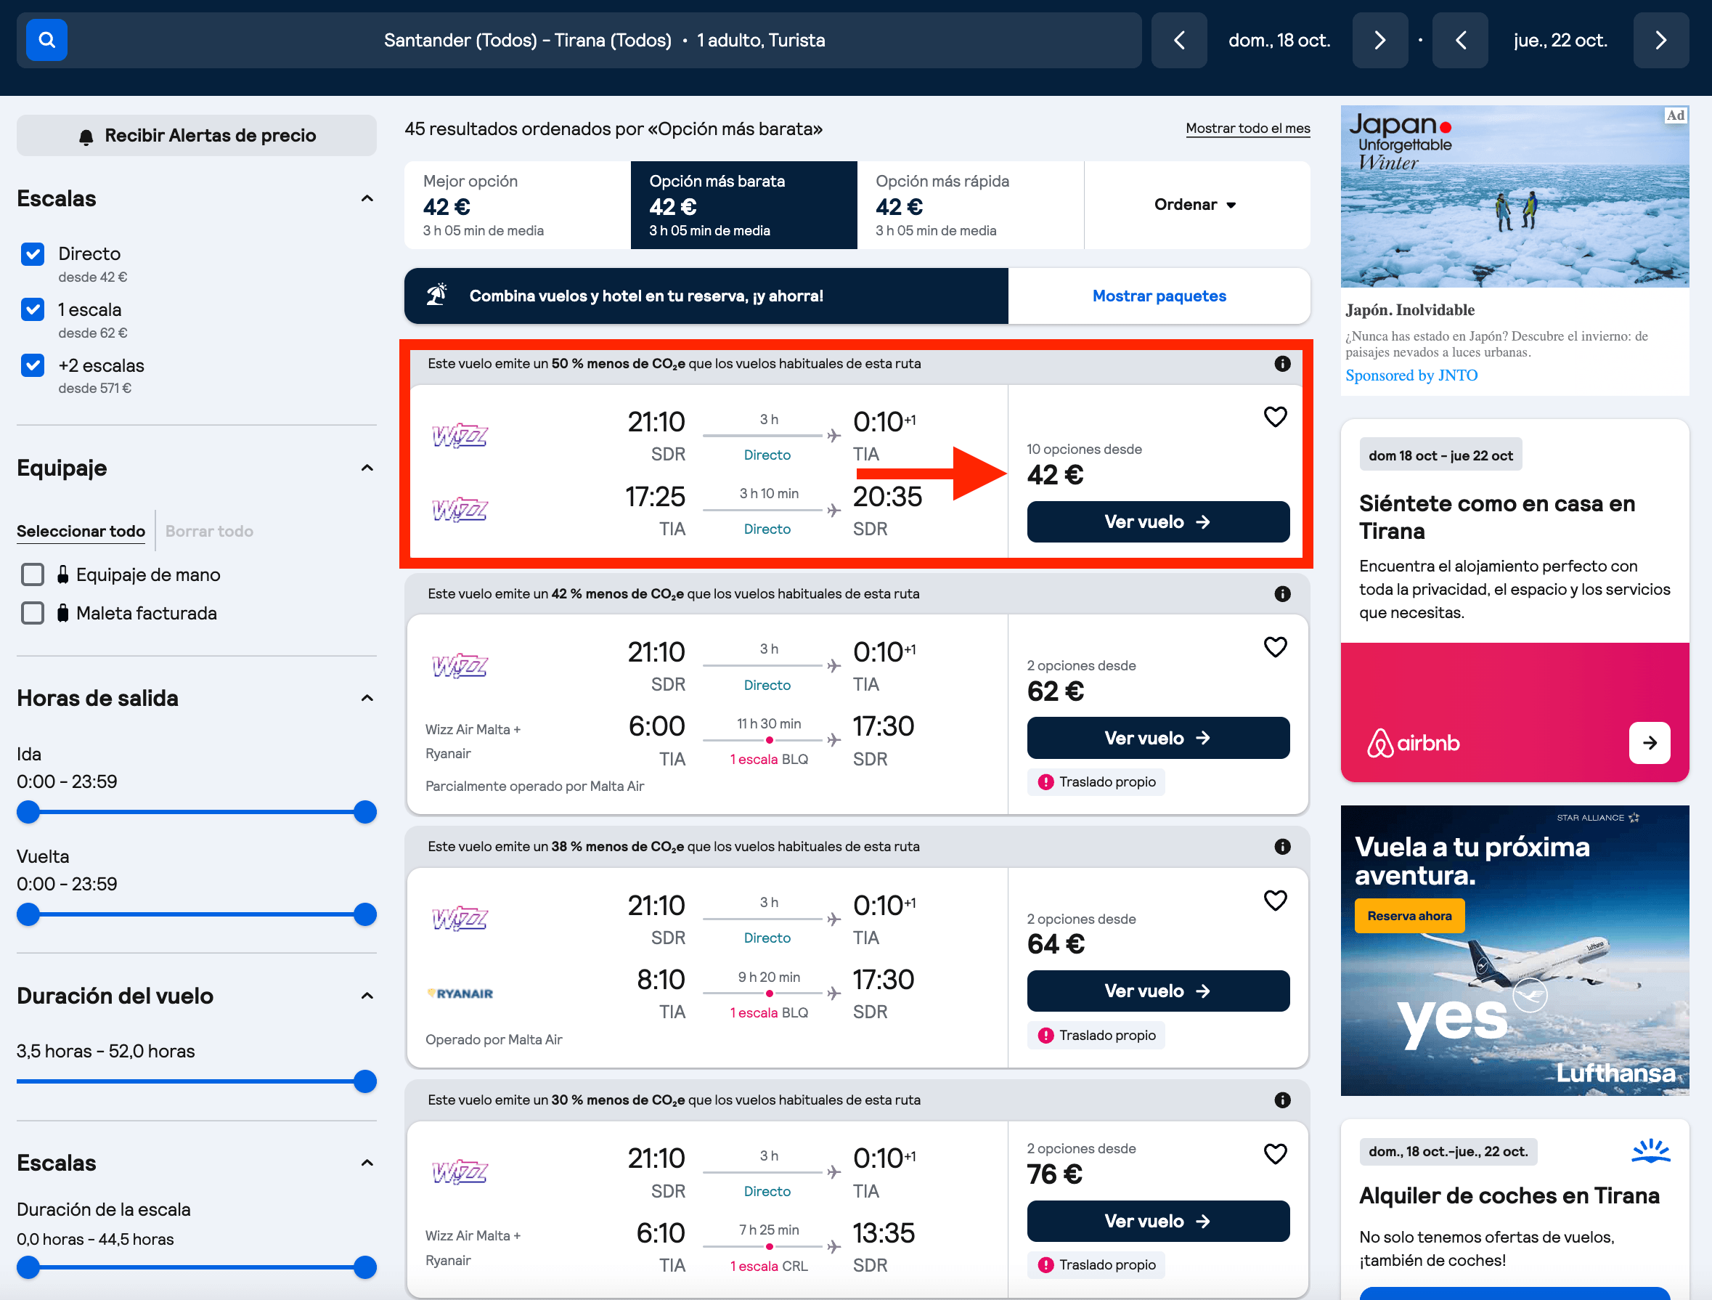Click the Airbnb arrow icon in the ad
Screen dimensions: 1712x1300
click(1650, 743)
